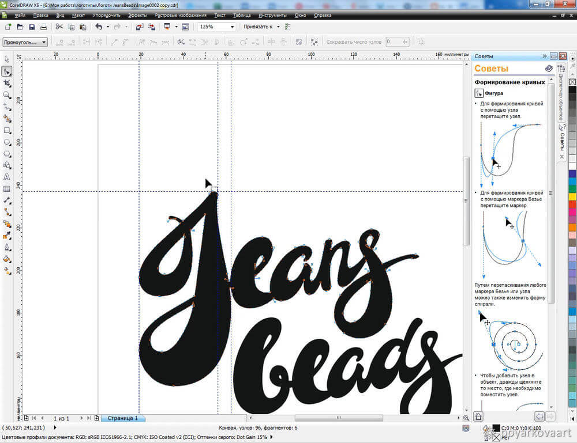Select the Fill bucket tool

[x=6, y=259]
